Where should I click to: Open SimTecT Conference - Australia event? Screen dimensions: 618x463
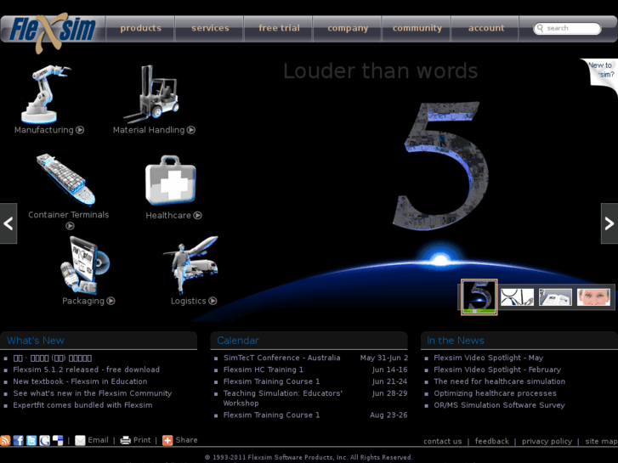pos(282,358)
